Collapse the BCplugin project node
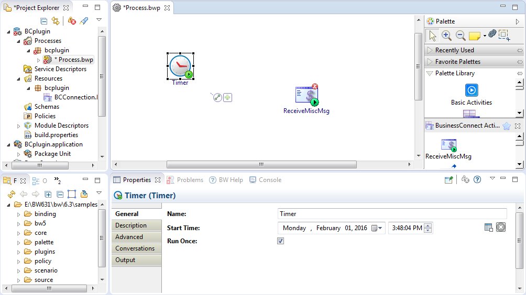 pyautogui.click(x=9, y=31)
